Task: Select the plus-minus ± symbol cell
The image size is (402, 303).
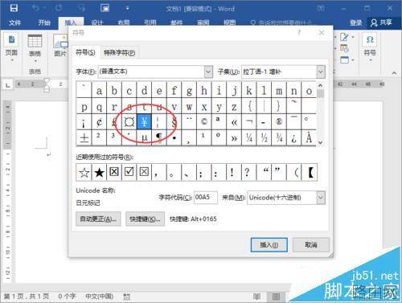Action: (x=84, y=138)
